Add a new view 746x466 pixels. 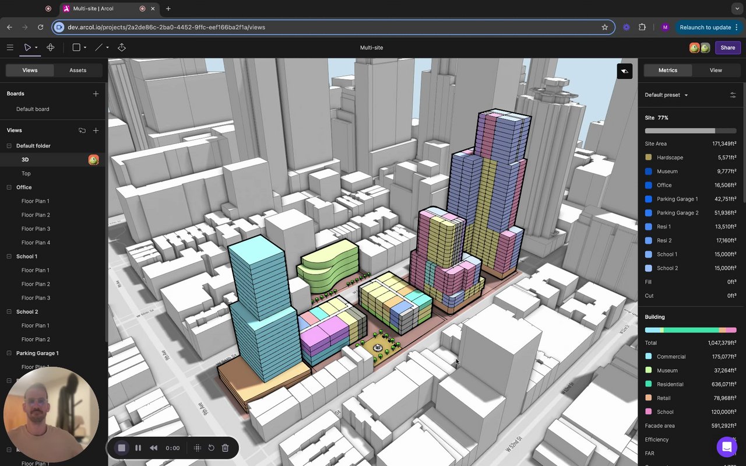coord(96,131)
